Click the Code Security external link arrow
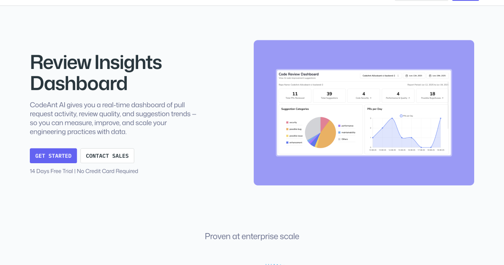This screenshot has width=504, height=265. (x=371, y=98)
